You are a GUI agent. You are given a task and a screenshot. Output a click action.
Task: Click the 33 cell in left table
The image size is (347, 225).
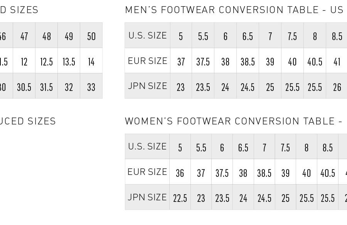(91, 86)
